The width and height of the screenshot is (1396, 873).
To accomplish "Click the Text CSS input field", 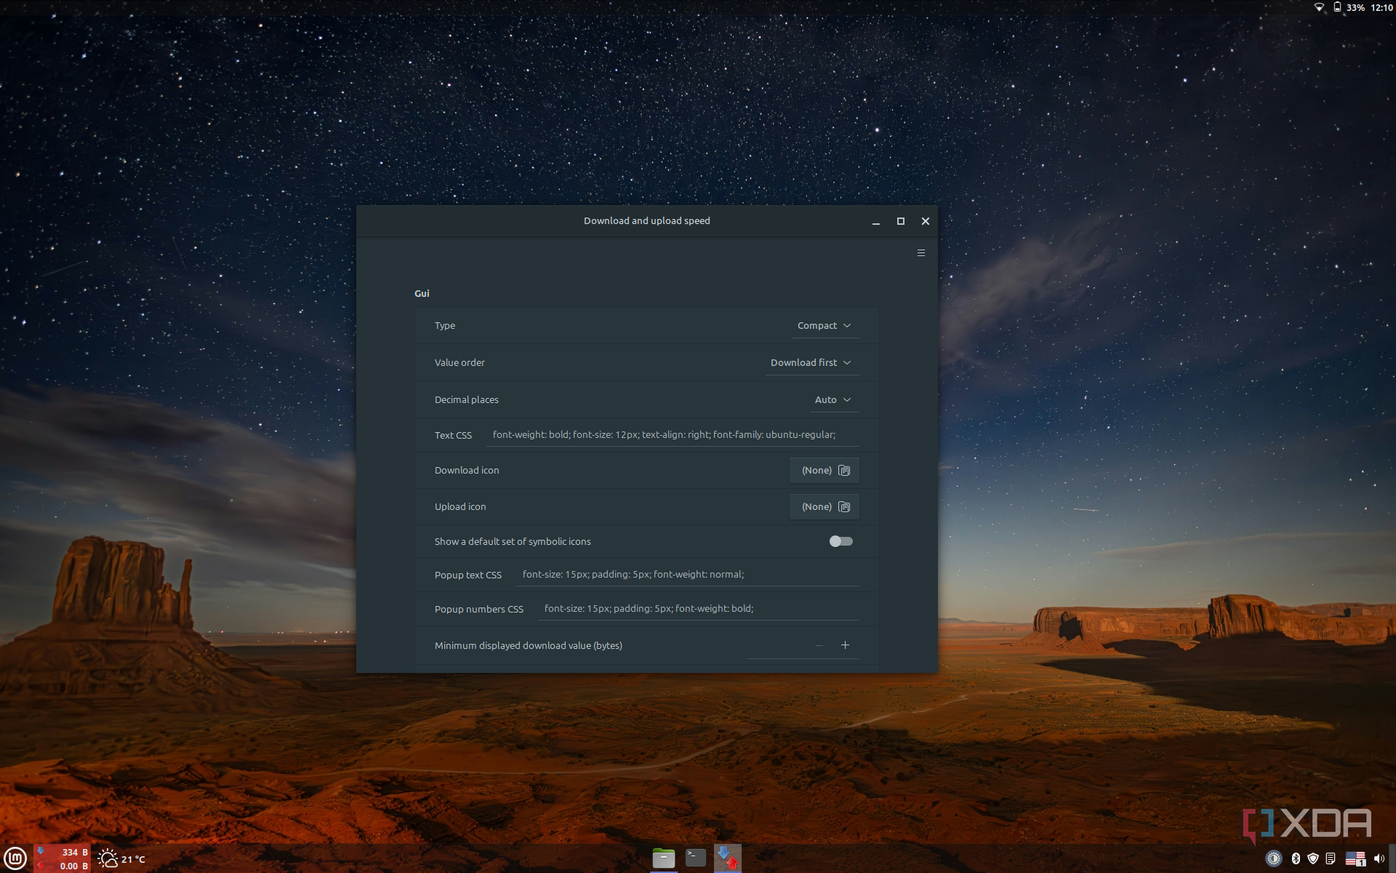I will tap(673, 435).
